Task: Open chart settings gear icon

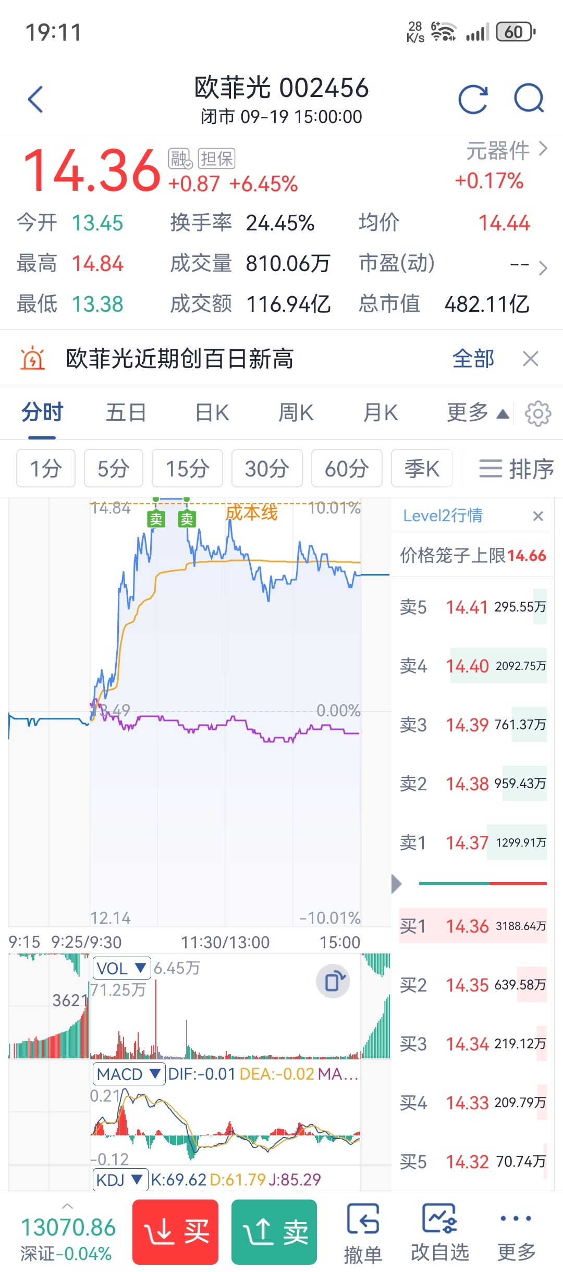Action: pos(538,414)
